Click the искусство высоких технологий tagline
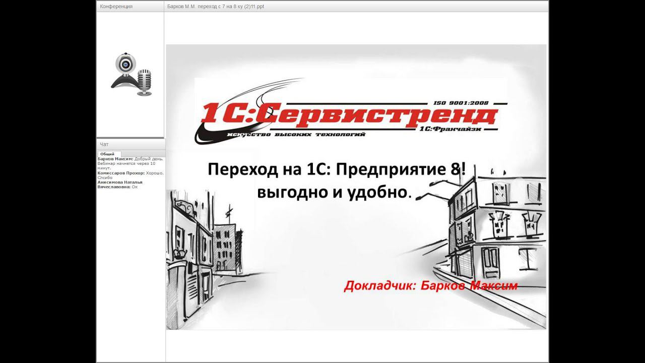645x363 pixels. click(x=296, y=135)
